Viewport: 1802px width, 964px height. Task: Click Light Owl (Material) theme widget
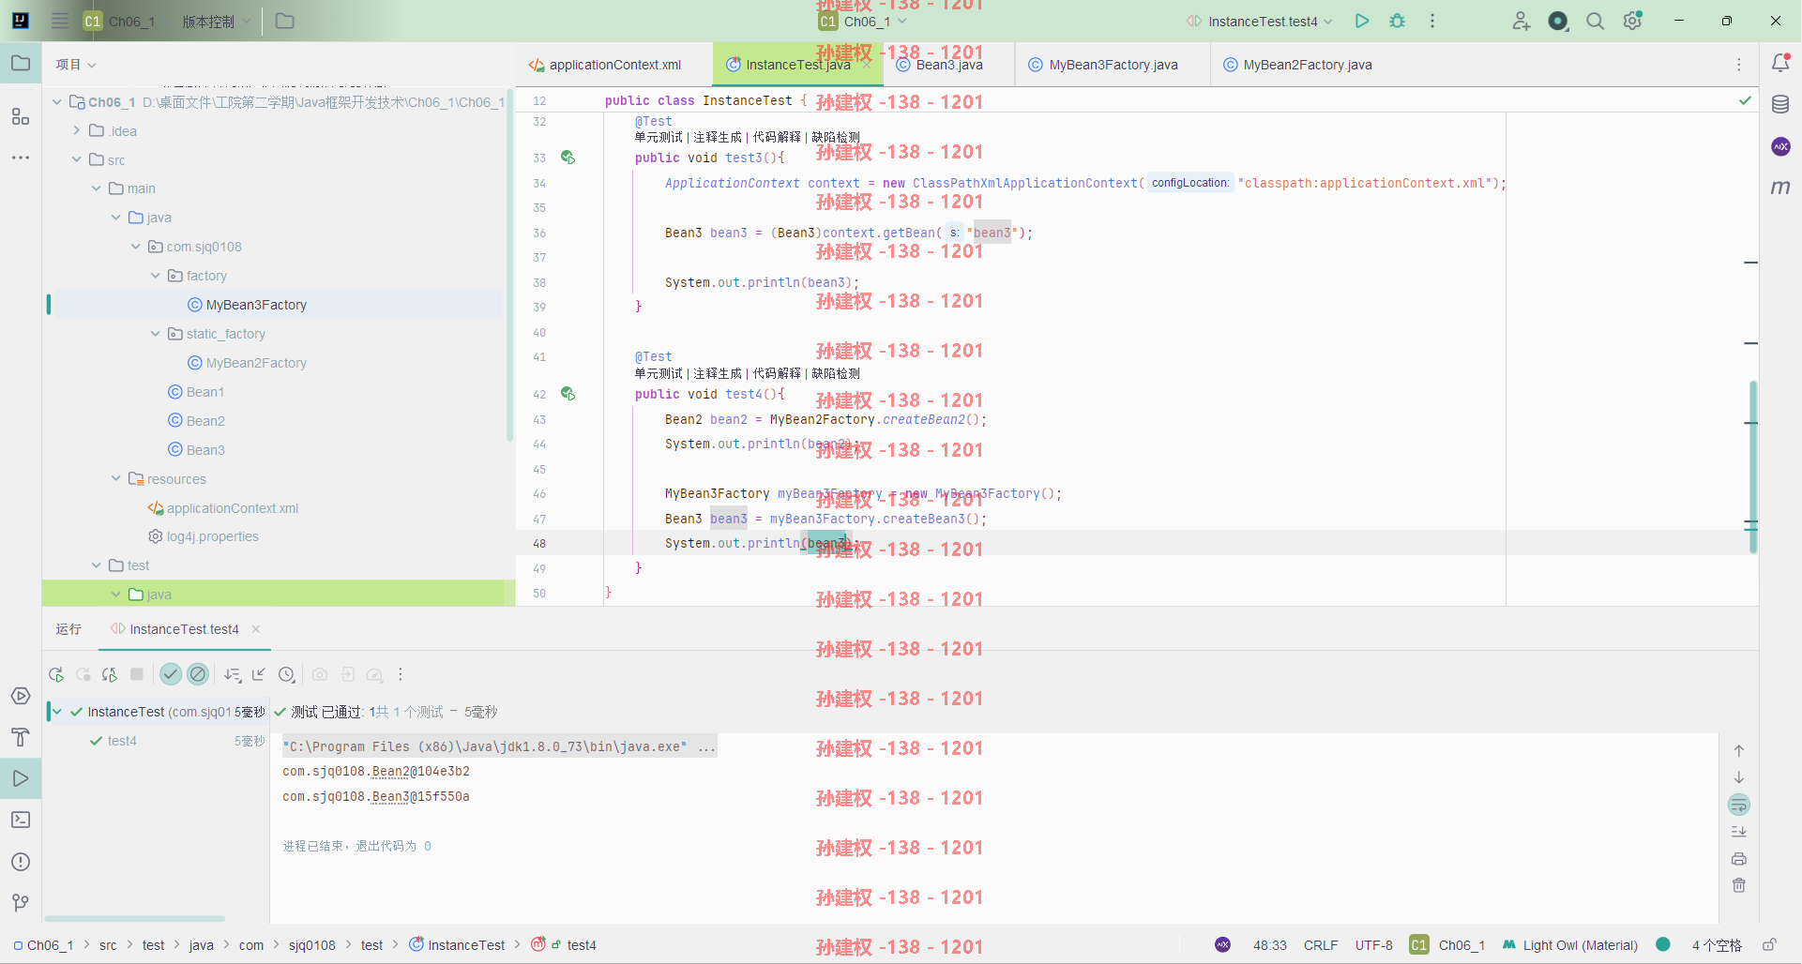[x=1569, y=945]
